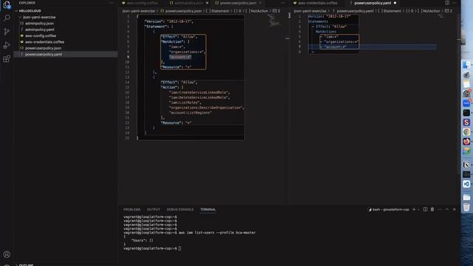
Task: Open the PROBLEMS panel tab
Action: (132, 209)
